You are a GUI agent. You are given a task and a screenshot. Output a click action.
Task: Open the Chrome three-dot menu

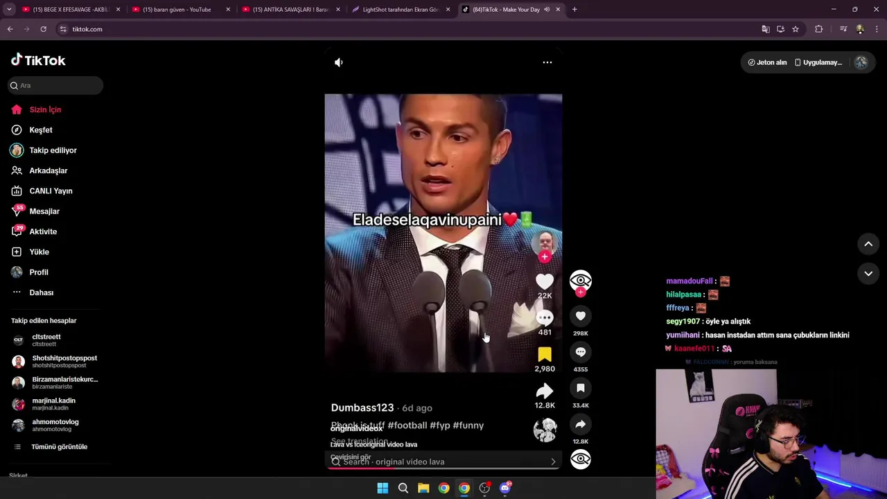tap(877, 29)
